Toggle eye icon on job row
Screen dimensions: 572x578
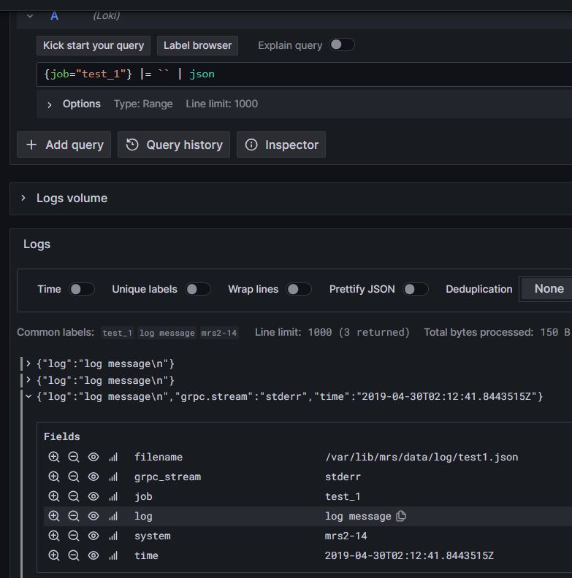tap(94, 496)
